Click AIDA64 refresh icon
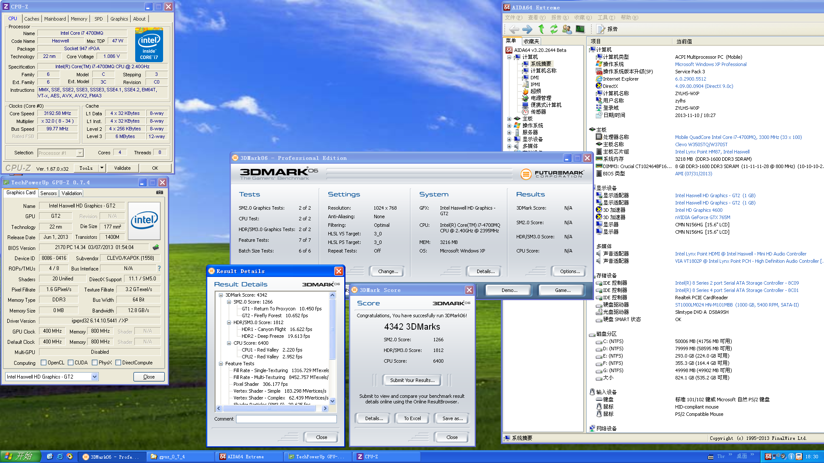The image size is (824, 463). pos(554,29)
